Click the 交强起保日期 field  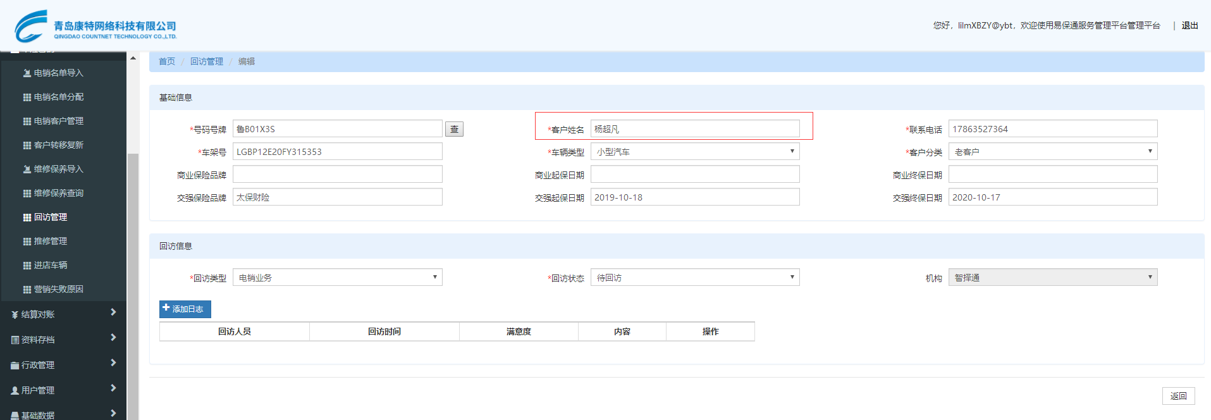(x=695, y=197)
